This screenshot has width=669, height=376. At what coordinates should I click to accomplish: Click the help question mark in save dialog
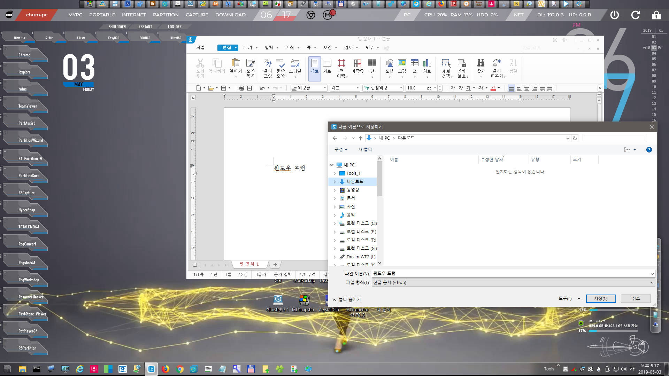click(649, 150)
